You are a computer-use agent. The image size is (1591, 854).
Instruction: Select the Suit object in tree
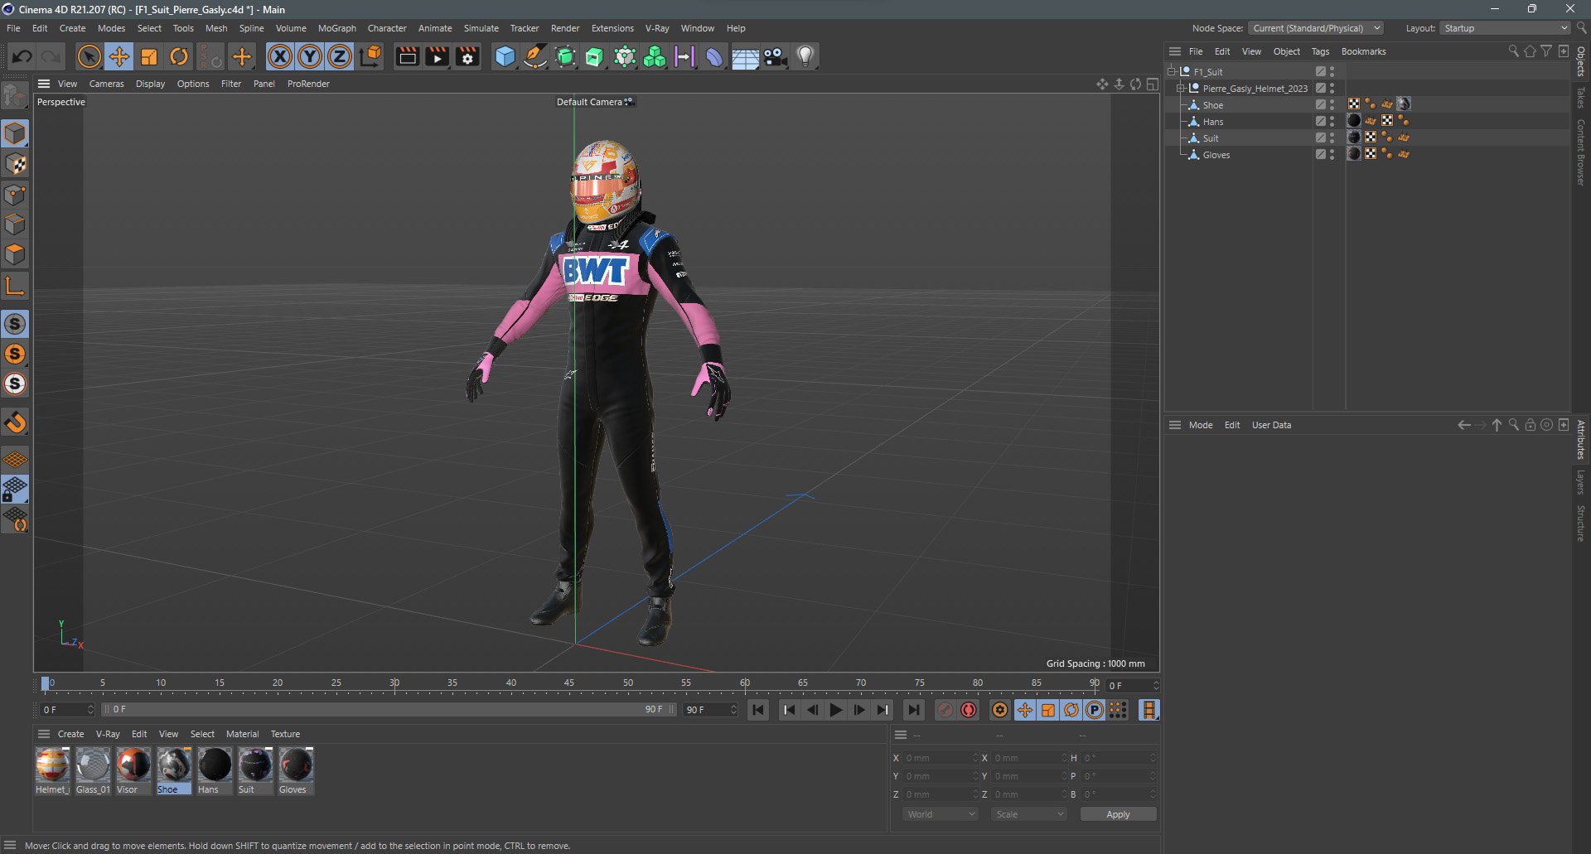[x=1211, y=138]
